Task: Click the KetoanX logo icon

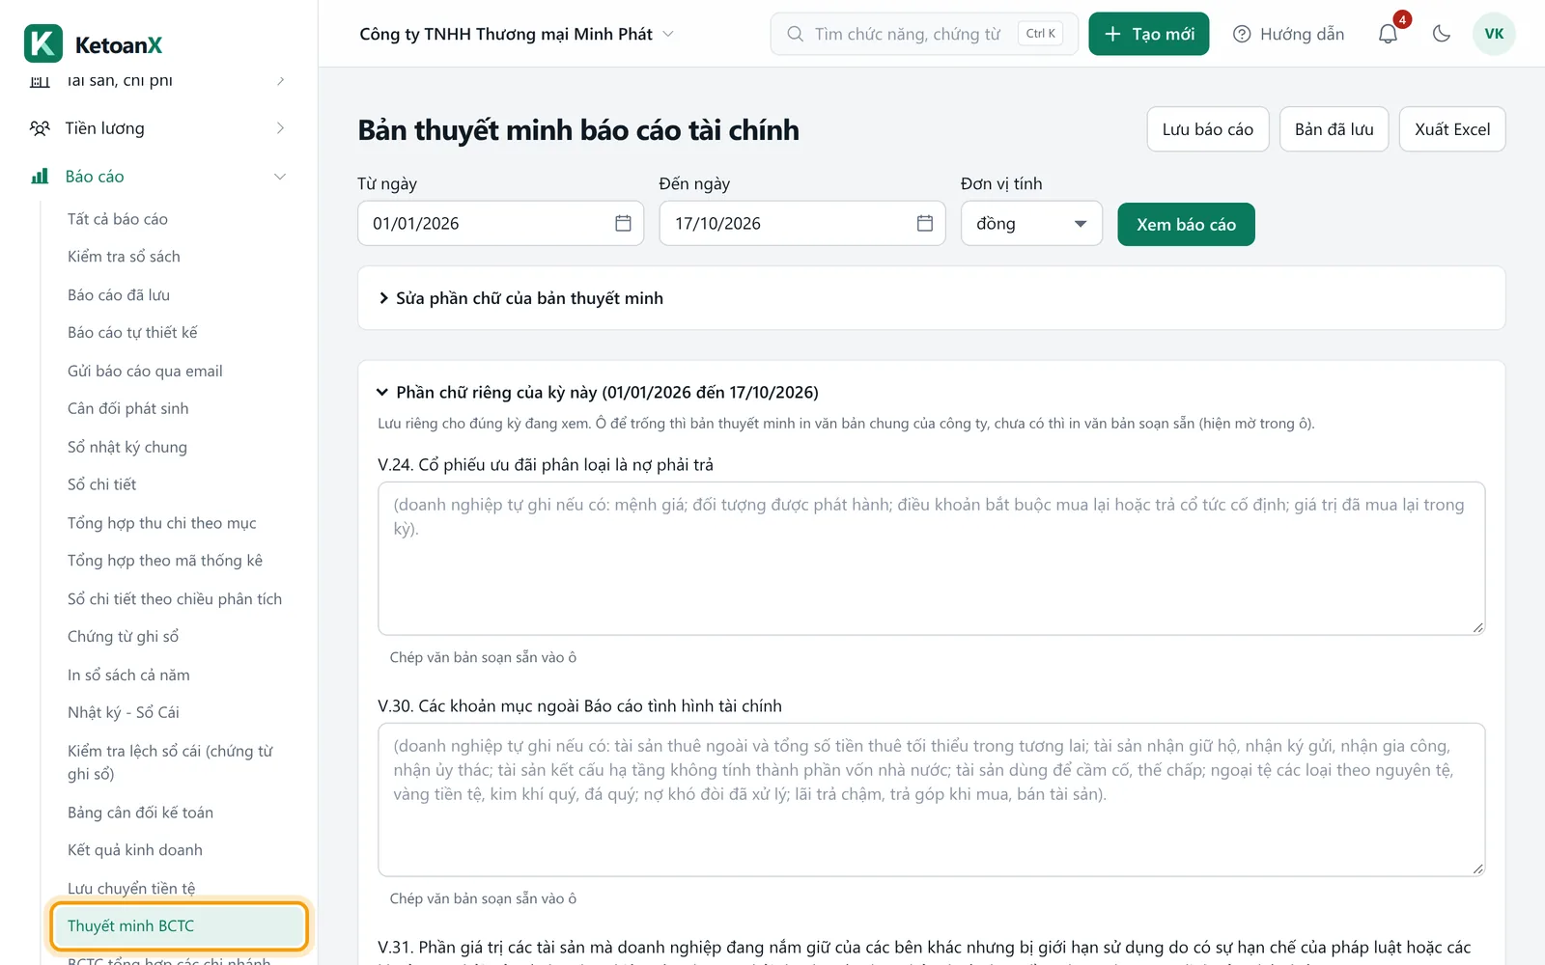Action: click(43, 43)
